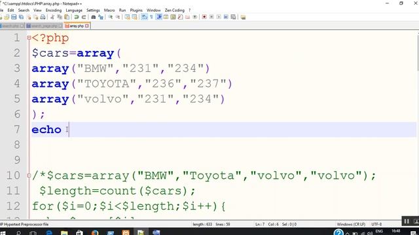
Task: Click the length : 633 status text
Action: [x=202, y=225]
